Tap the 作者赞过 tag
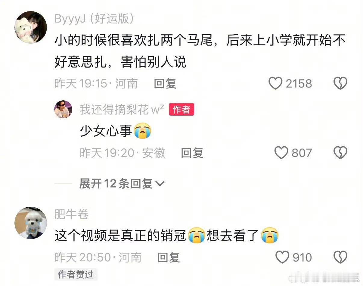This screenshot has height=286, width=363. [76, 275]
